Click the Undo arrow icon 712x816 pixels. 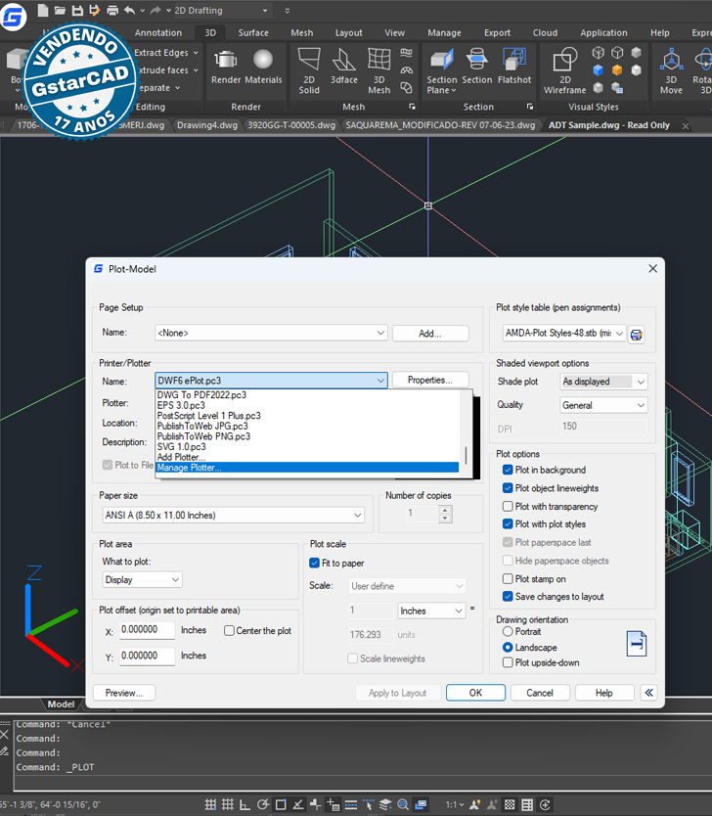[x=129, y=10]
